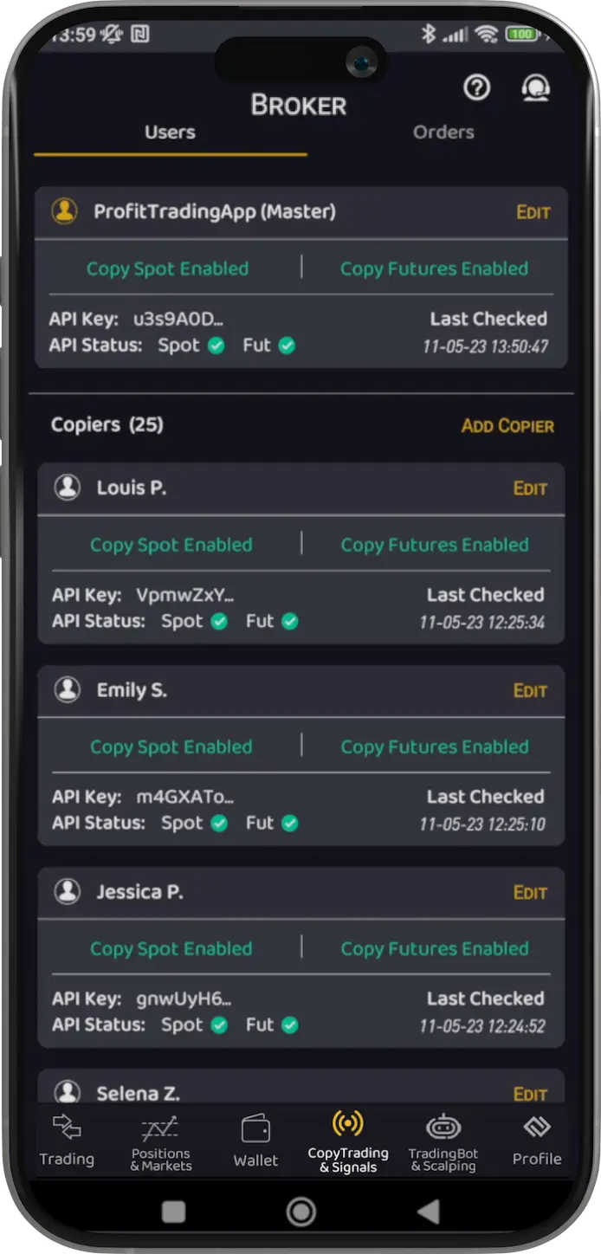The image size is (601, 1254).
Task: Tap the Master account avatar icon
Action: tap(65, 211)
